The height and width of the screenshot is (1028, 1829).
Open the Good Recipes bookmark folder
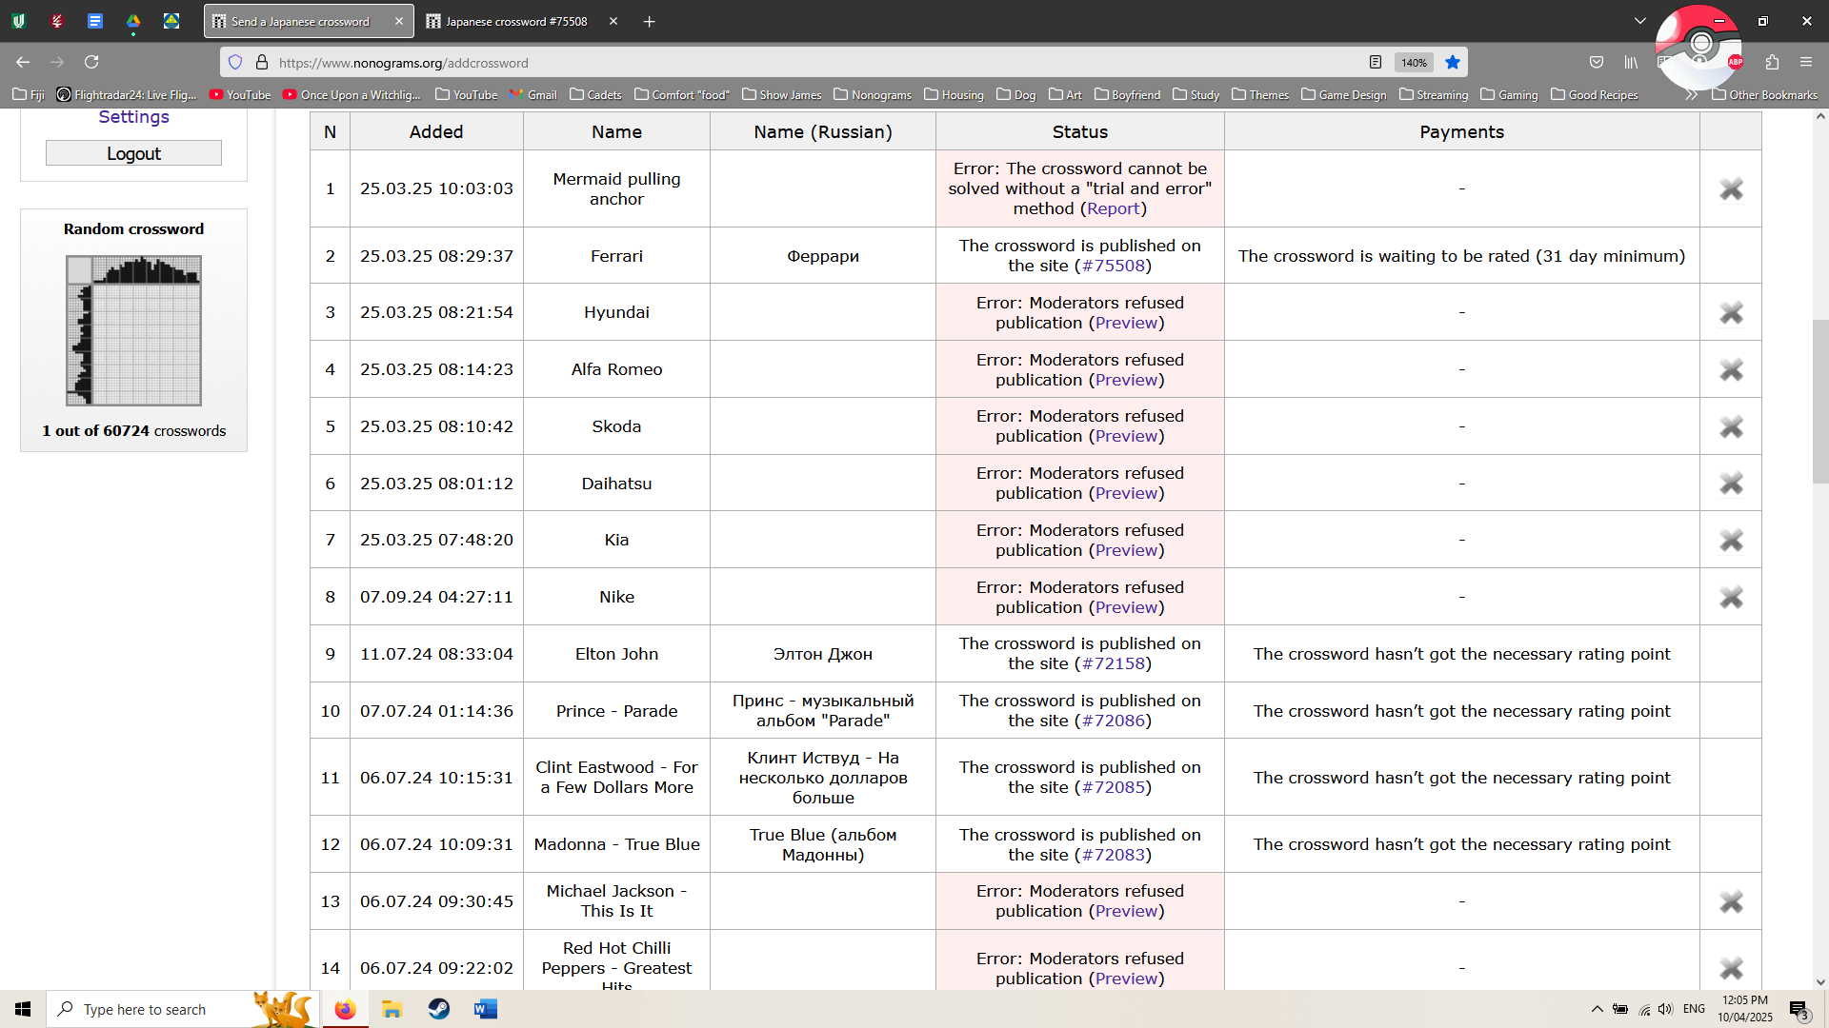(x=1595, y=94)
